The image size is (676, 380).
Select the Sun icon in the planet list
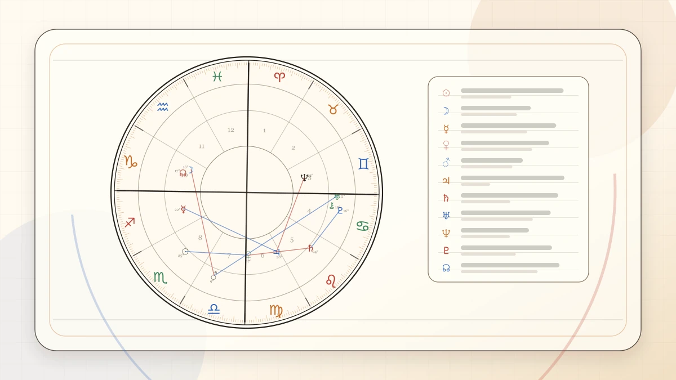point(446,93)
